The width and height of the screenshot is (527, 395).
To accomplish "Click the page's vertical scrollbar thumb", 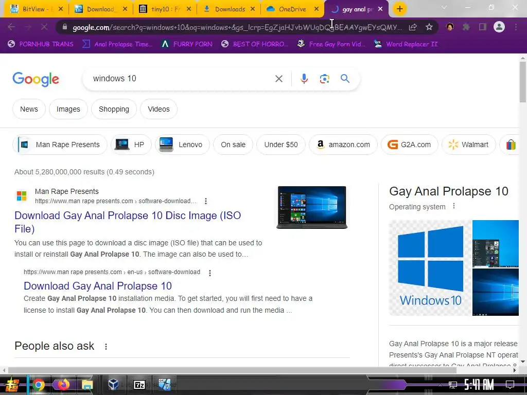I will pos(523,82).
